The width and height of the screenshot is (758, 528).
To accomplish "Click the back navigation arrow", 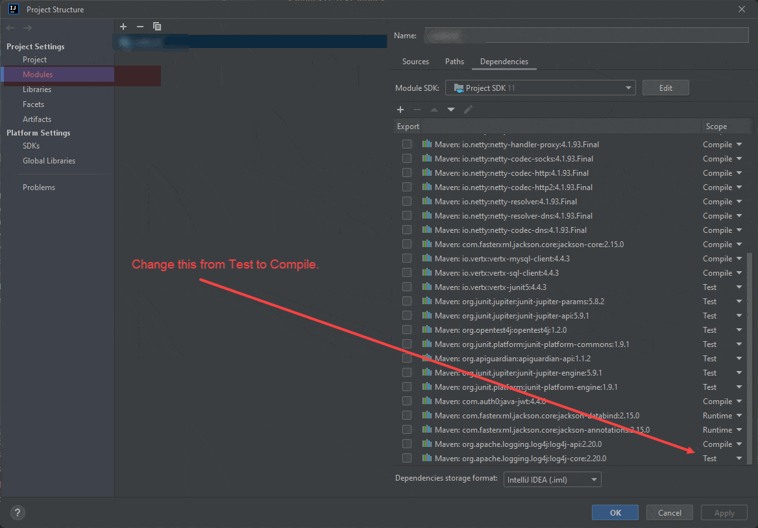I will (x=10, y=28).
